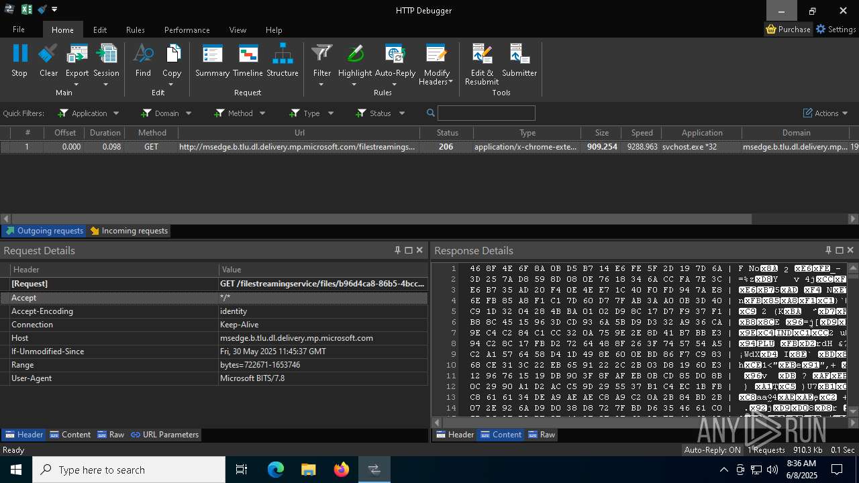Switch to the View ribbon tab

pos(238,30)
